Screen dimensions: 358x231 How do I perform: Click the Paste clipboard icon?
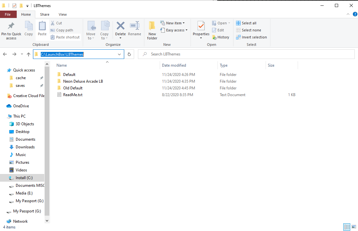[42, 26]
